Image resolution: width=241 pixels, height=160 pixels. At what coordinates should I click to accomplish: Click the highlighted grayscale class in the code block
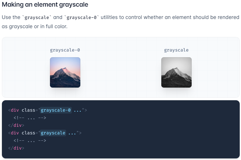[53, 133]
